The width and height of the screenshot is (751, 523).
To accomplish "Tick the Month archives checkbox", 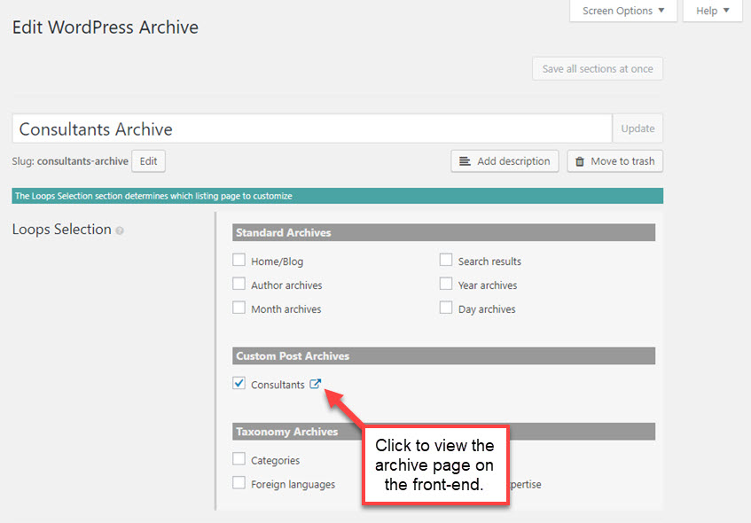I will coord(239,308).
